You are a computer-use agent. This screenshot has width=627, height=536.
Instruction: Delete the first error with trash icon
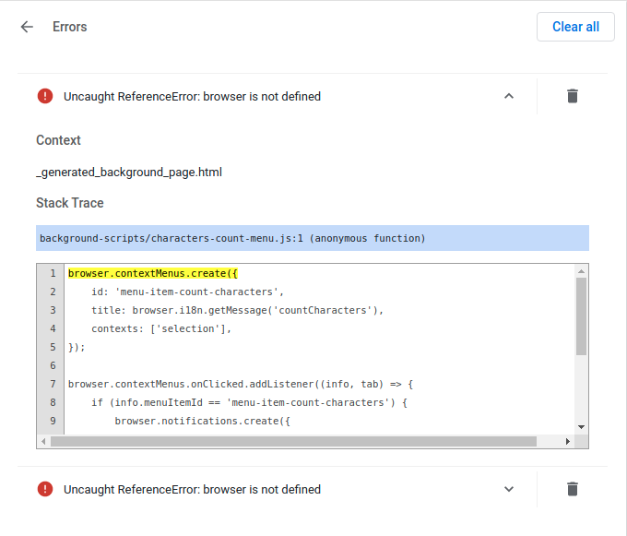pos(573,96)
